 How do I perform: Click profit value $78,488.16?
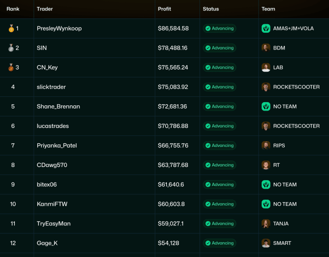click(173, 48)
